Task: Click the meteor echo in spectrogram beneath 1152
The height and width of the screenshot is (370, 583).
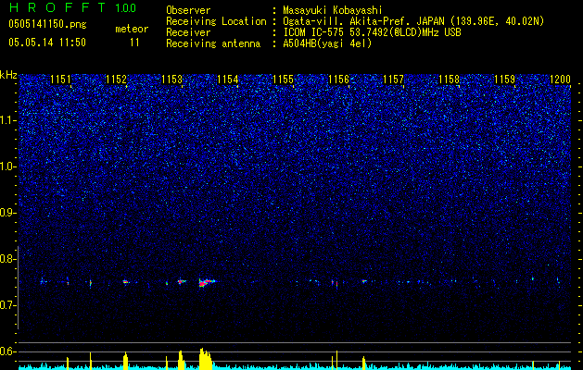Action: (x=126, y=282)
